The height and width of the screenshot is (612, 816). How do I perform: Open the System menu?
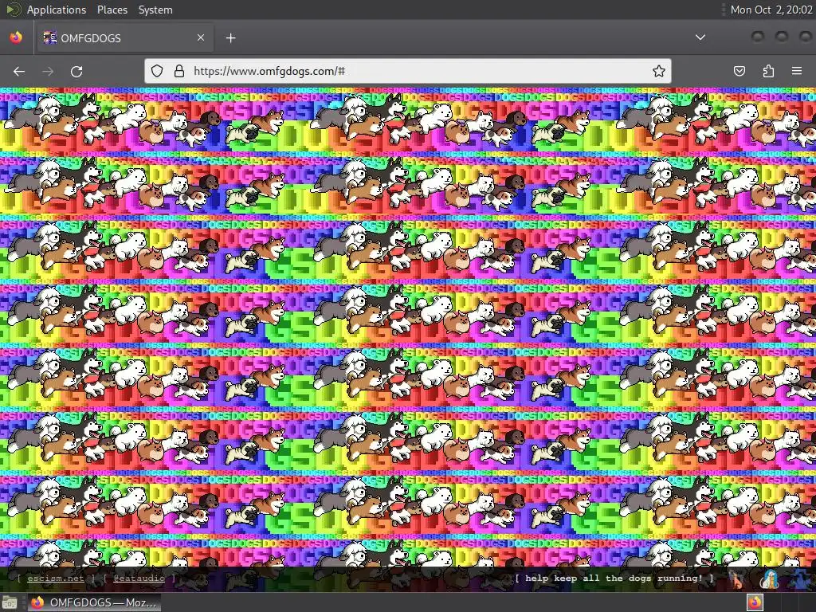coord(155,10)
